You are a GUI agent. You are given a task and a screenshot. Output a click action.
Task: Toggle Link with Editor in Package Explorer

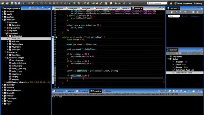point(34,9)
